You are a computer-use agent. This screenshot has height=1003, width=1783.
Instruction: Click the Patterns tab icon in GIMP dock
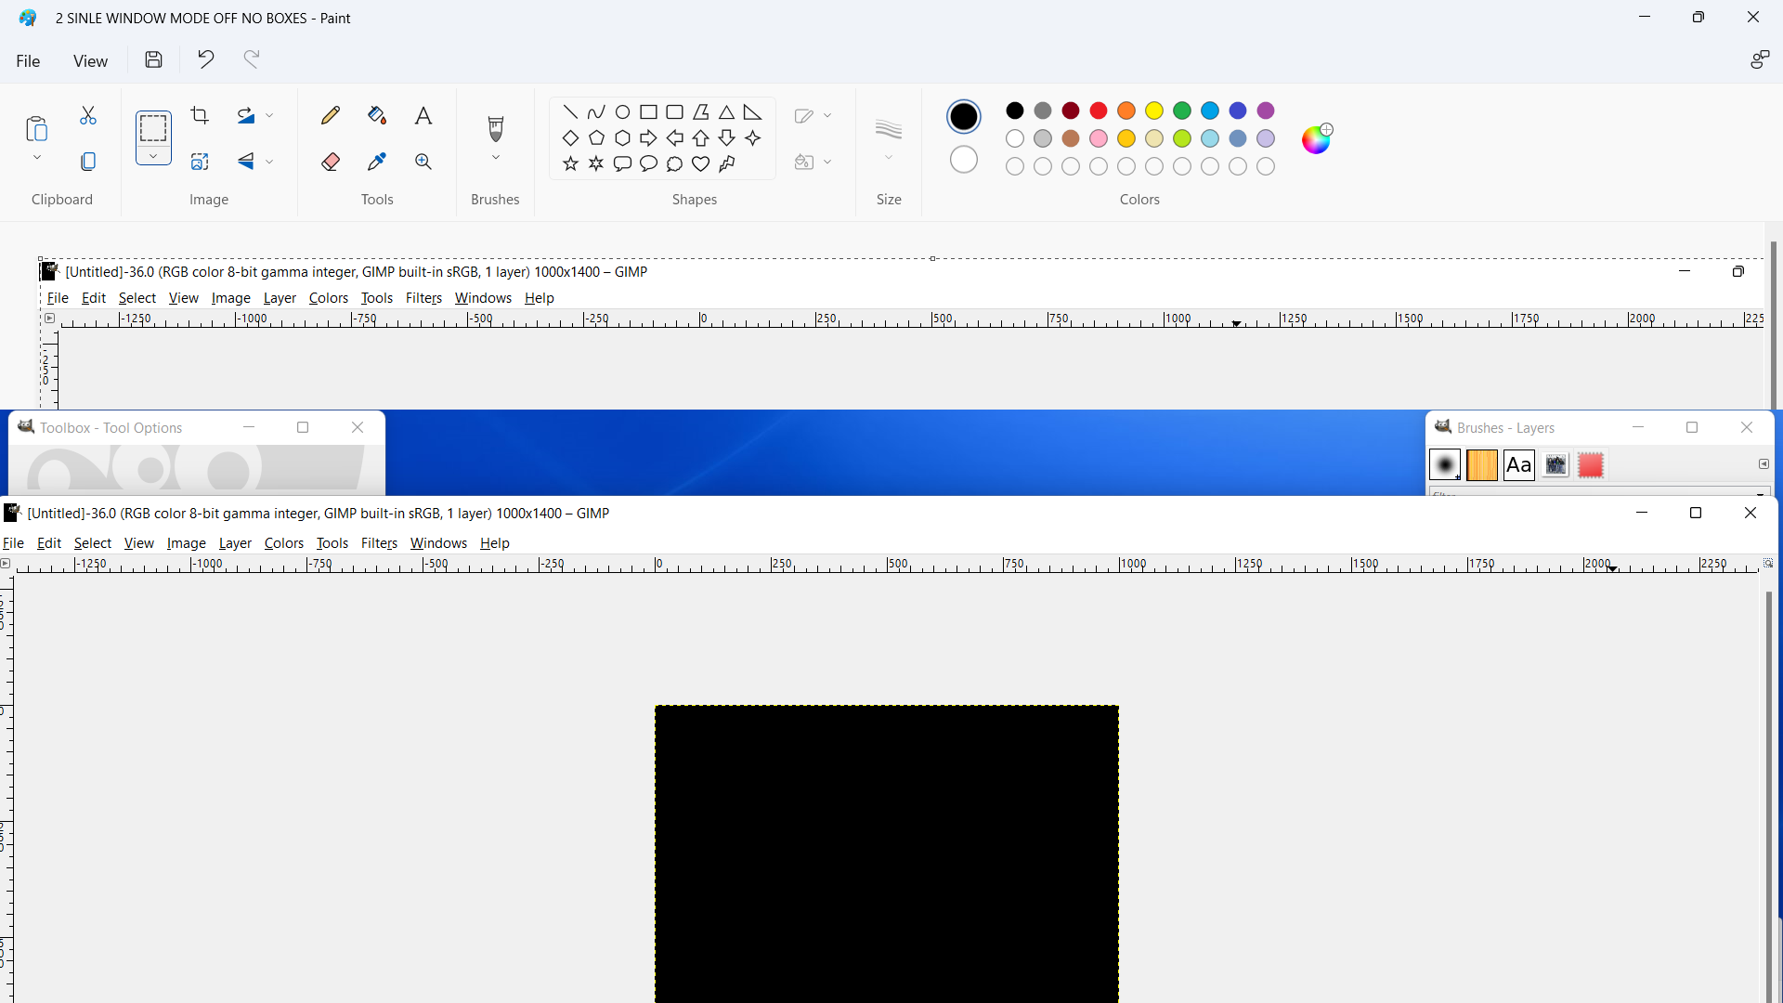1482,465
